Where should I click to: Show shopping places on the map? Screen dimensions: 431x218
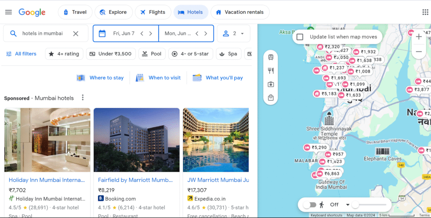coord(271,97)
